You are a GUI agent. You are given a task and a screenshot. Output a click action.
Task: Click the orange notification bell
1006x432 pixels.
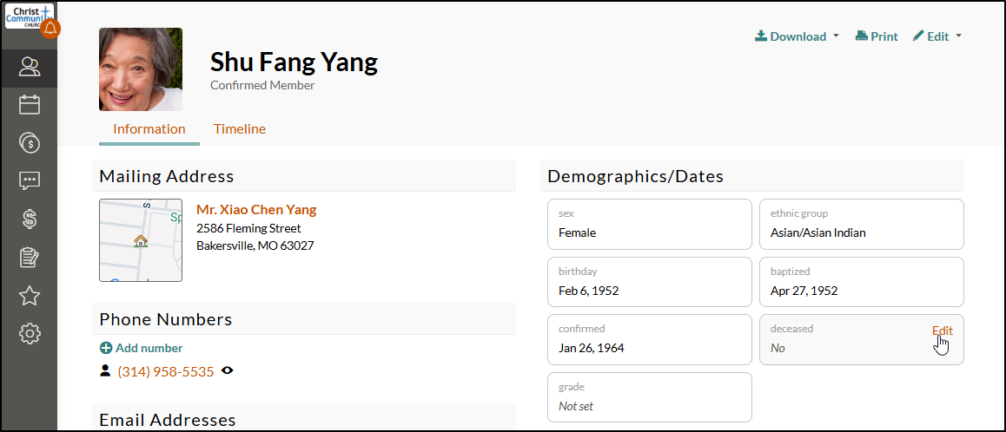50,29
